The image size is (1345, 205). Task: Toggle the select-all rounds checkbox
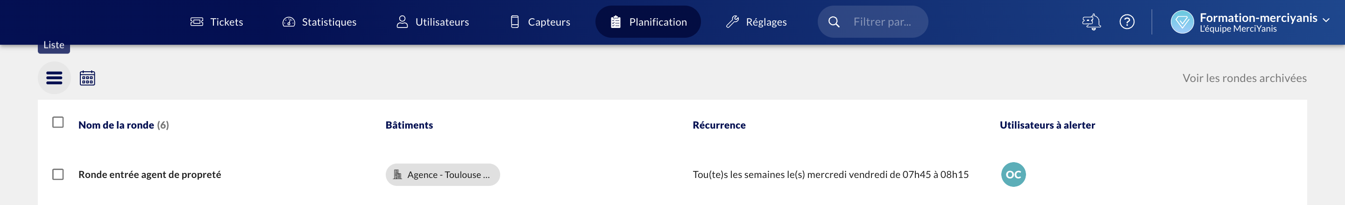coord(58,122)
